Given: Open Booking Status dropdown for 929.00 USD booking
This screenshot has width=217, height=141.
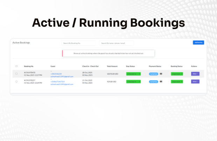Looking at the screenshot, I should 177,81.
